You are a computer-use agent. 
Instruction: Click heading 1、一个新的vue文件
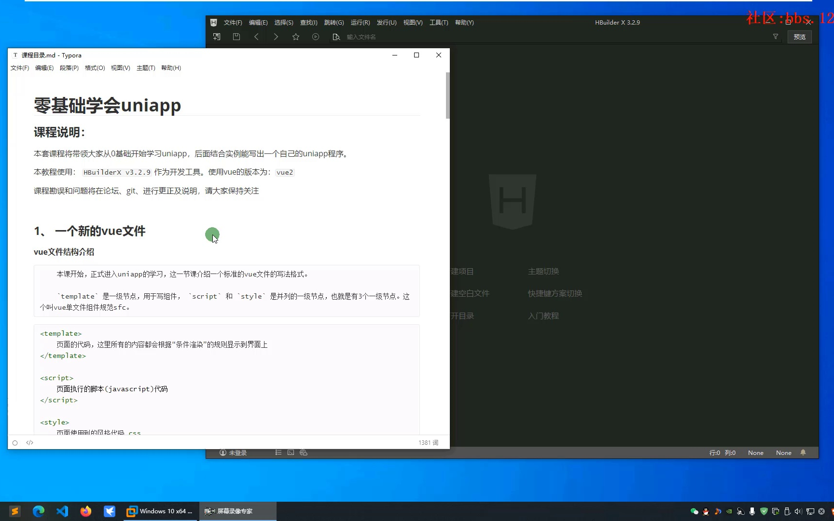(x=89, y=231)
